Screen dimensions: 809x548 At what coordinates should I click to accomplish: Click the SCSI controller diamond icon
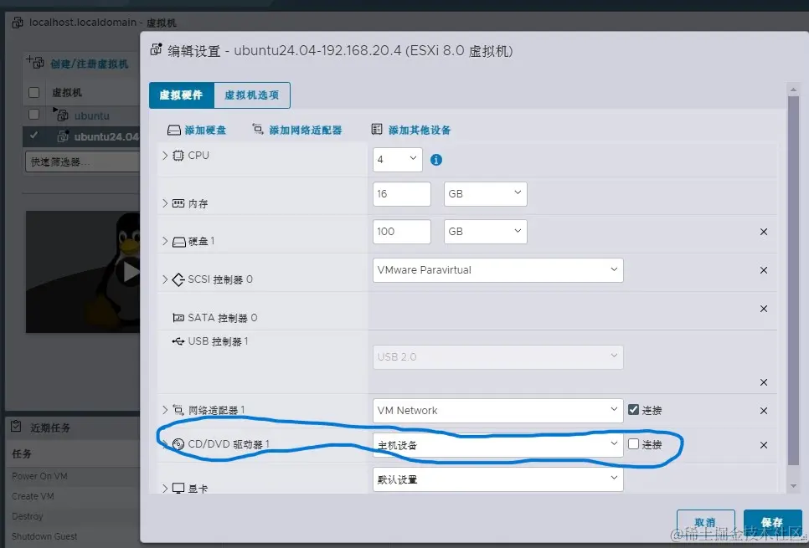[x=178, y=279]
